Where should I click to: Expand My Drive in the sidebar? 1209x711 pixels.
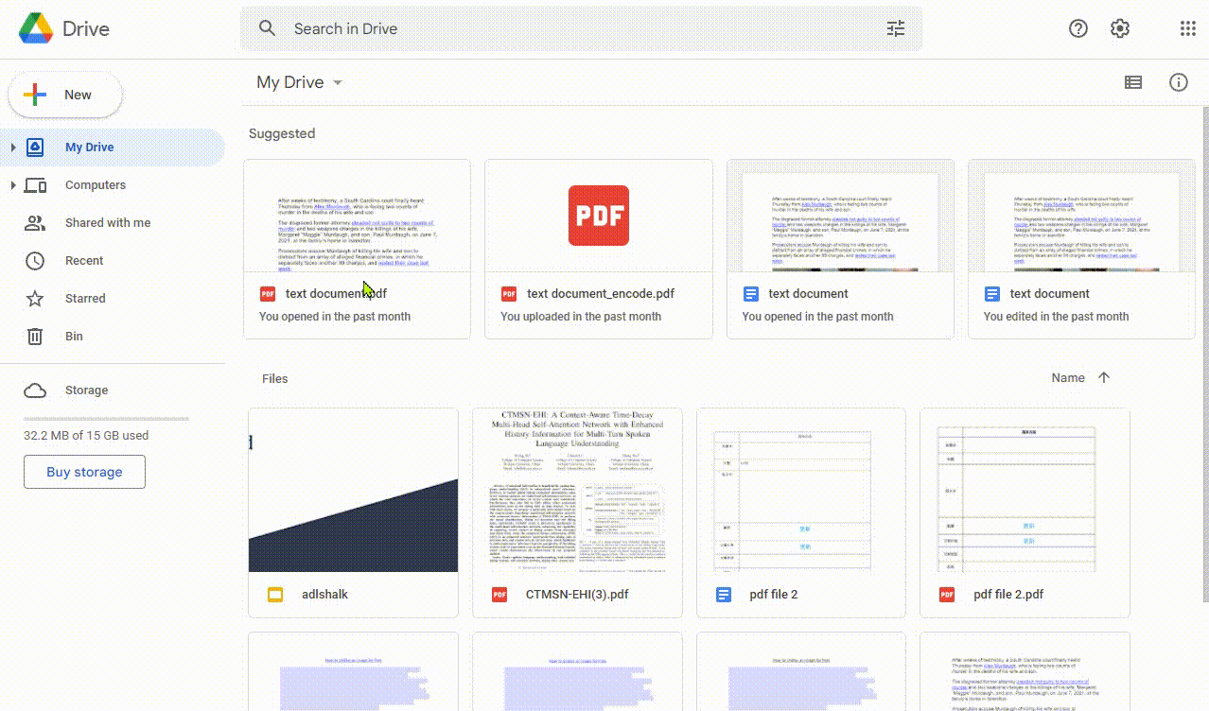click(13, 147)
